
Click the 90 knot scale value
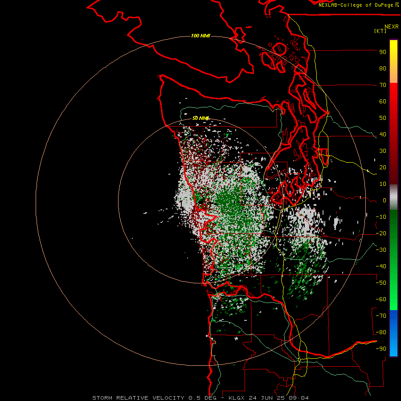[x=383, y=52]
